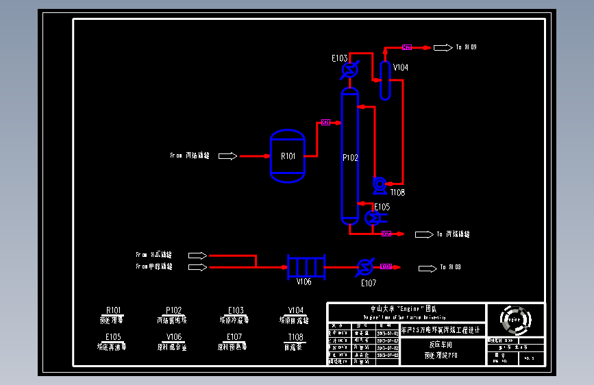Click the E105 legend entry at bottom
The width and height of the screenshot is (594, 385).
pyautogui.click(x=112, y=342)
